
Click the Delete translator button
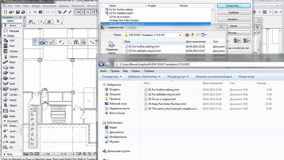pos(234,26)
